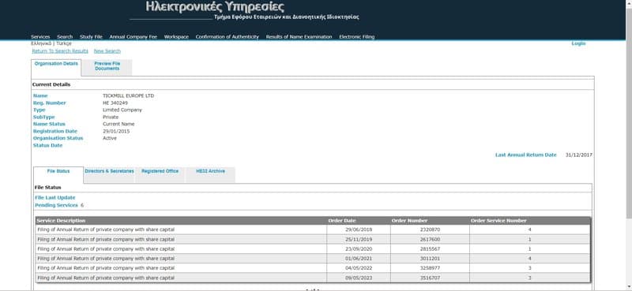The image size is (632, 291).
Task: Go to Annual Company Fee page
Action: coord(133,36)
